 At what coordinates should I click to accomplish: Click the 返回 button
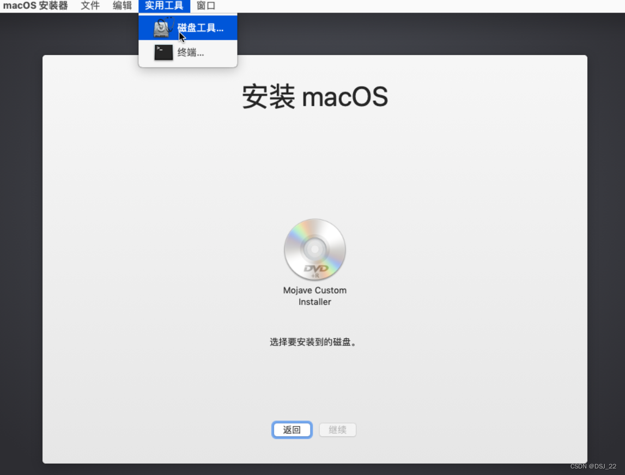(x=292, y=430)
